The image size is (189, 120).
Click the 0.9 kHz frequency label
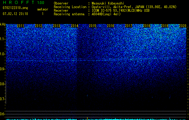(2, 69)
